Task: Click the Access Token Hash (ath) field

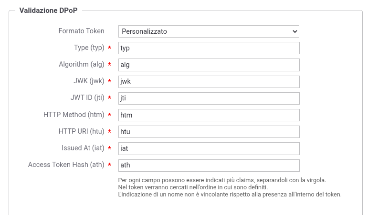Action: coord(209,165)
